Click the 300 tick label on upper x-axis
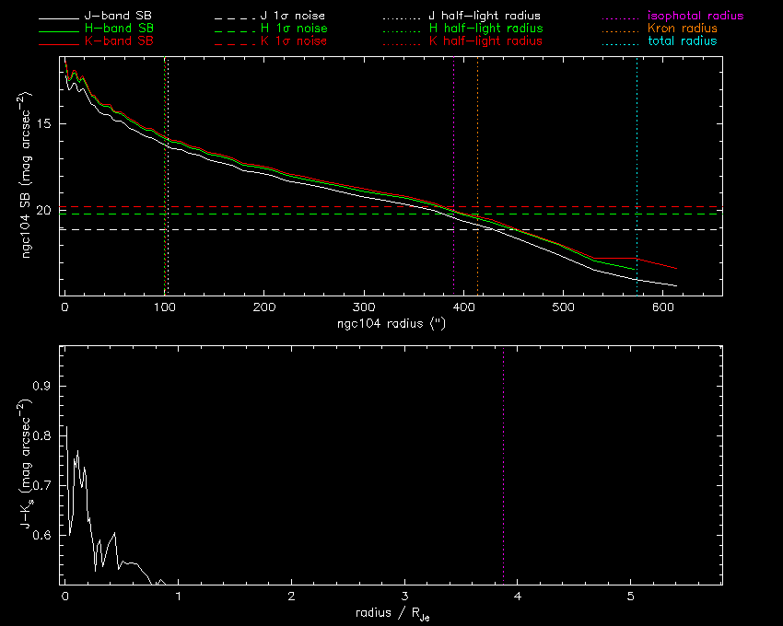 [364, 307]
